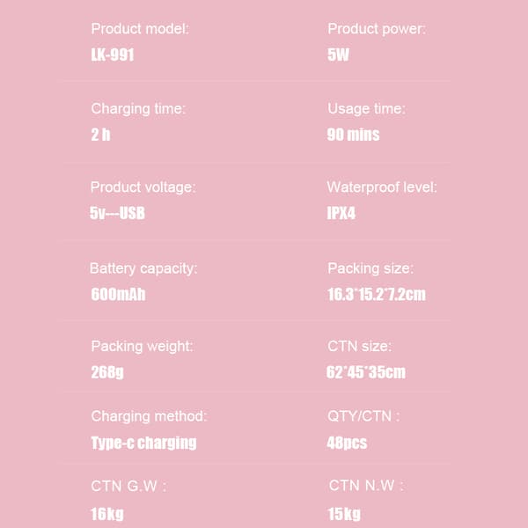
Task: Select the 62*45*35cm CTN size
Action: [366, 372]
